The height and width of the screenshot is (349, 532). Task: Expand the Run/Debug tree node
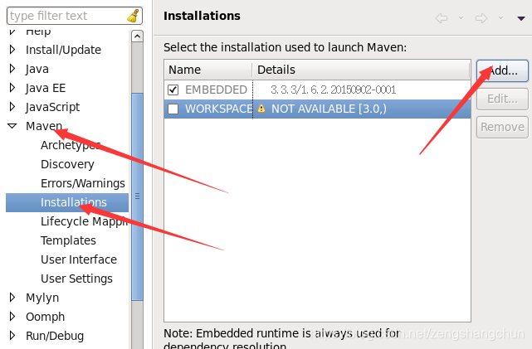pyautogui.click(x=12, y=336)
